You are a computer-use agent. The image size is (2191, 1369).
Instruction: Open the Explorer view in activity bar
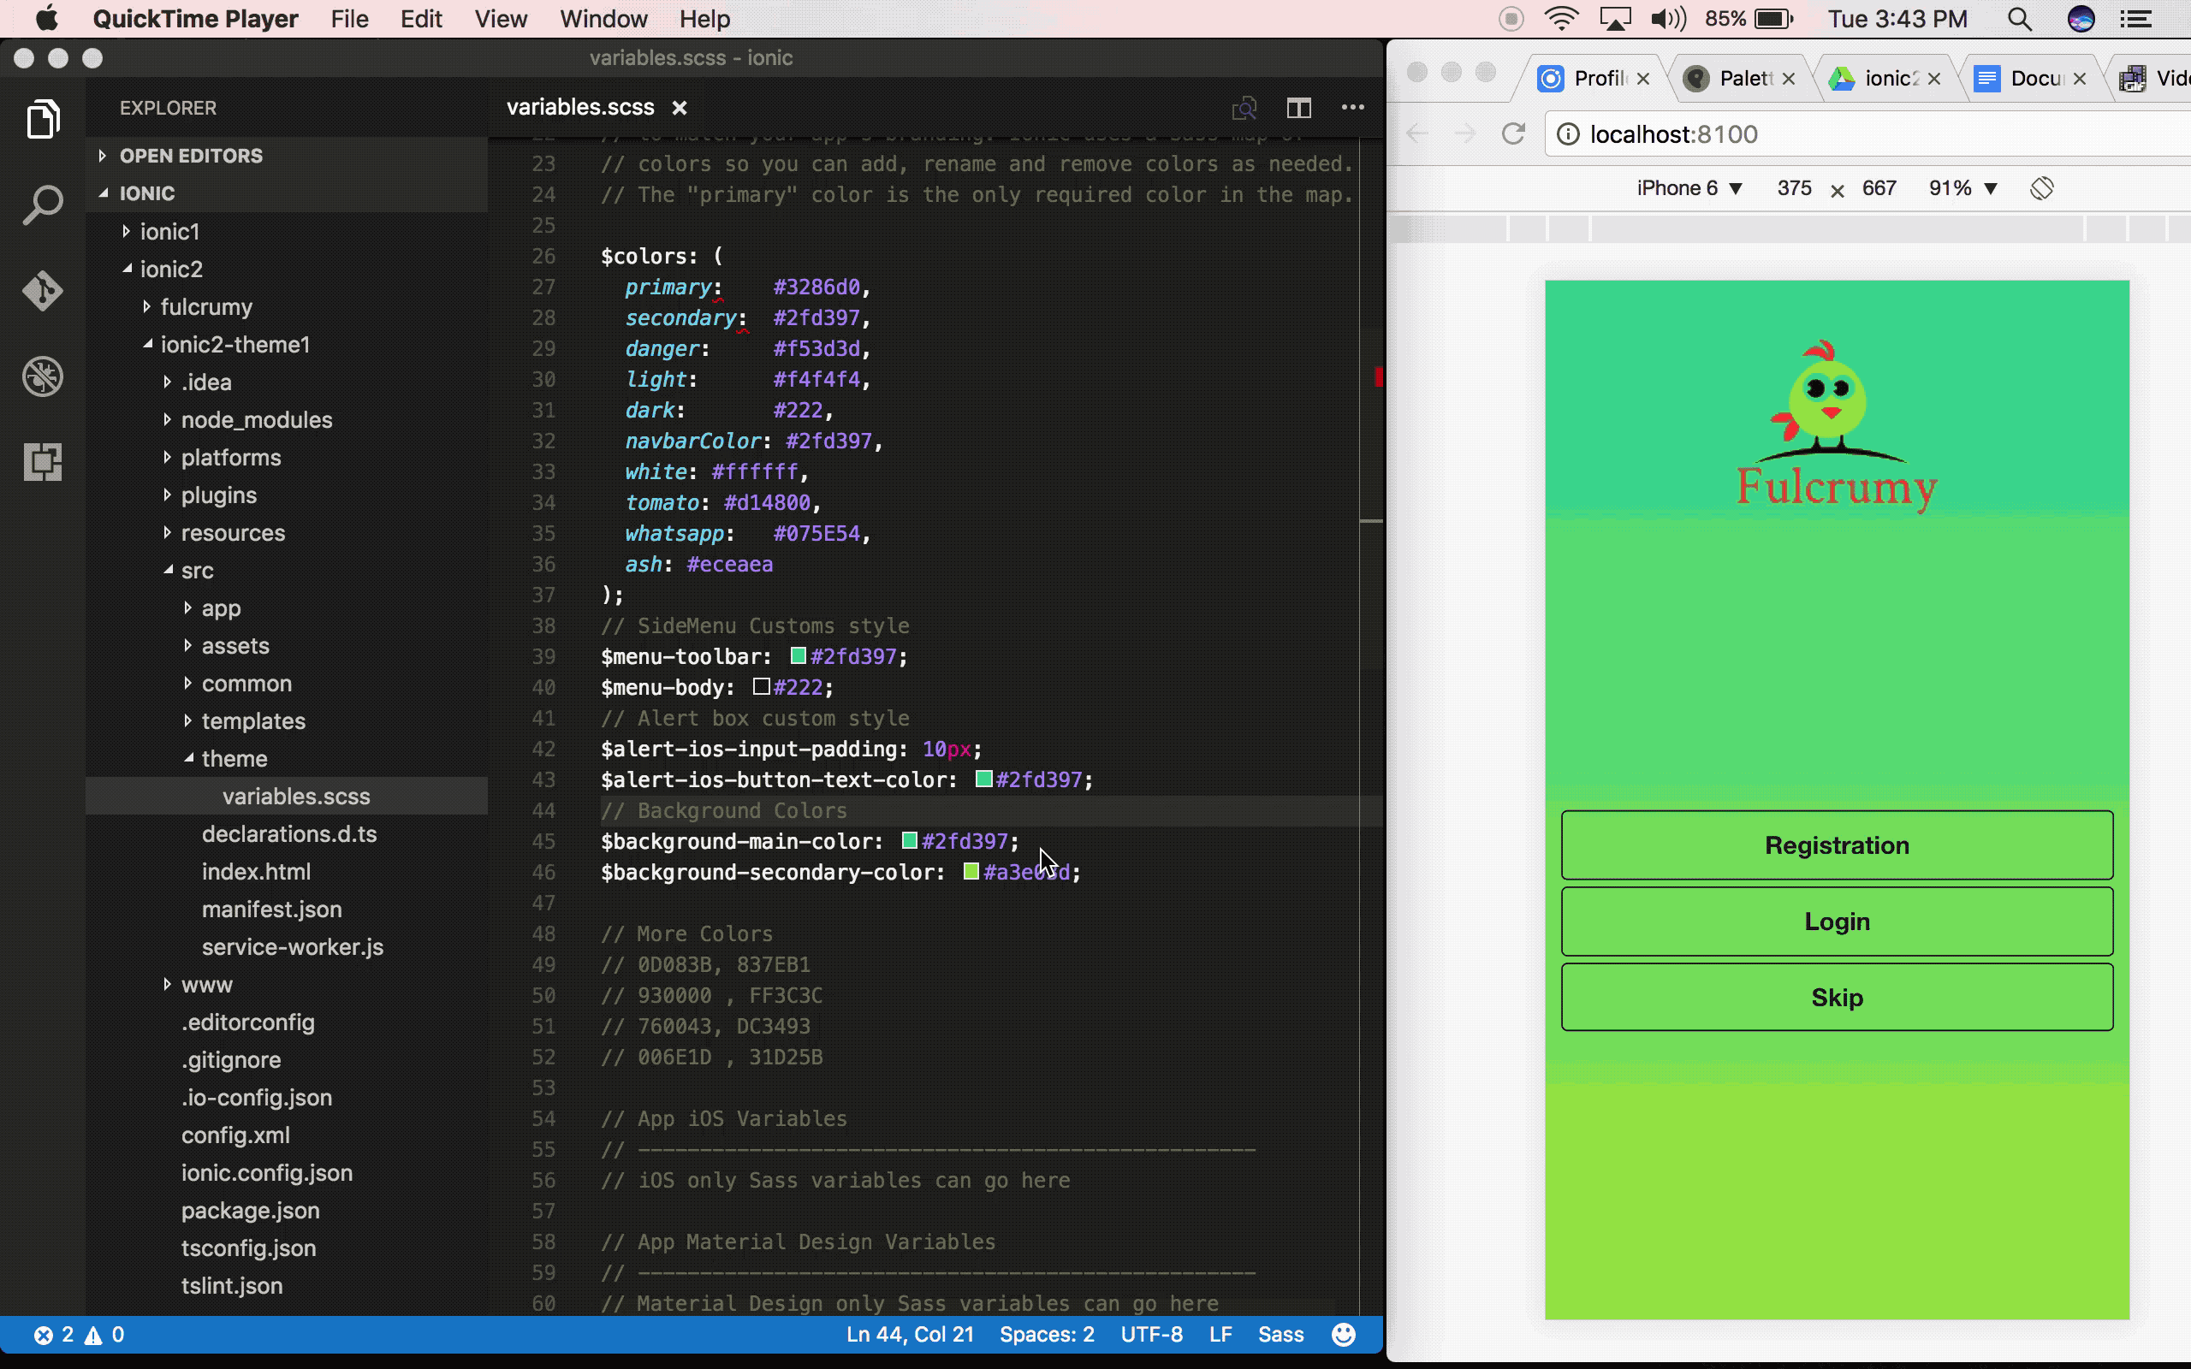click(x=43, y=120)
